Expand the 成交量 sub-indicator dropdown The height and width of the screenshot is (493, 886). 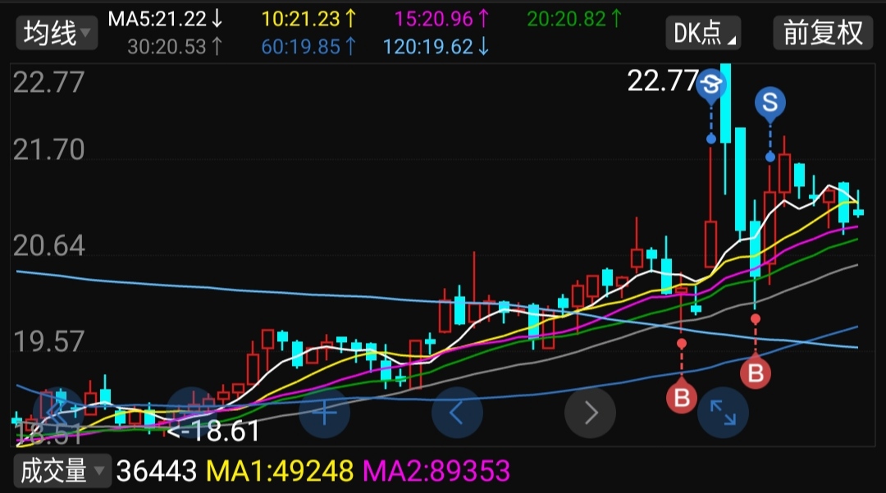(62, 471)
